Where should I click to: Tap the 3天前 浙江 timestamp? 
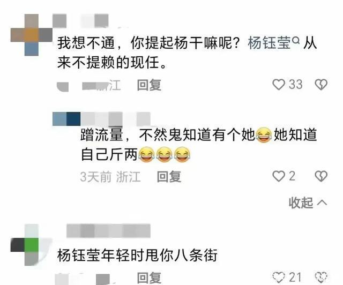[x=110, y=176]
